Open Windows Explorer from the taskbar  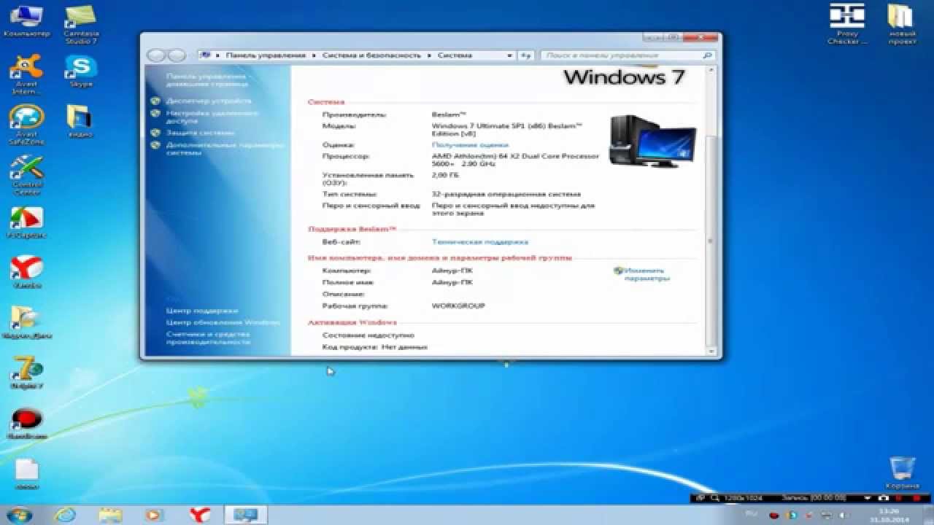click(x=110, y=515)
